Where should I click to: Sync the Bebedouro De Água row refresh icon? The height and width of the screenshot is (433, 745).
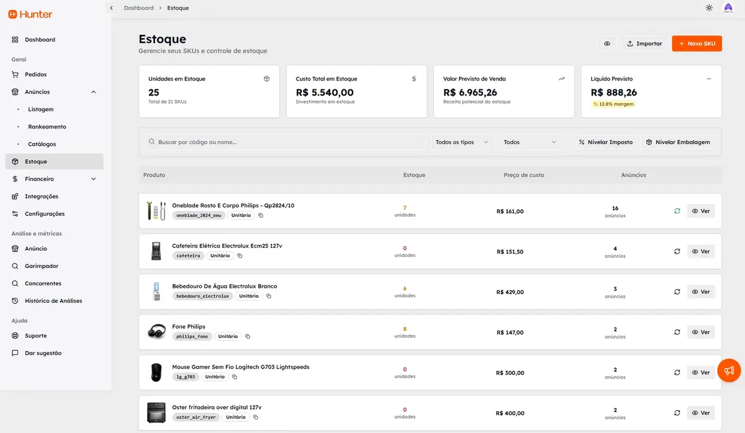(677, 292)
